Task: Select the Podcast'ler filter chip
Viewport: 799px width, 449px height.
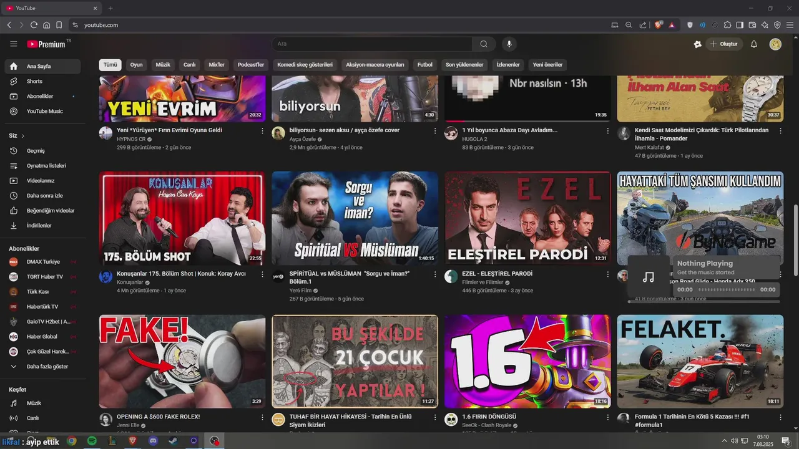Action: (x=251, y=65)
